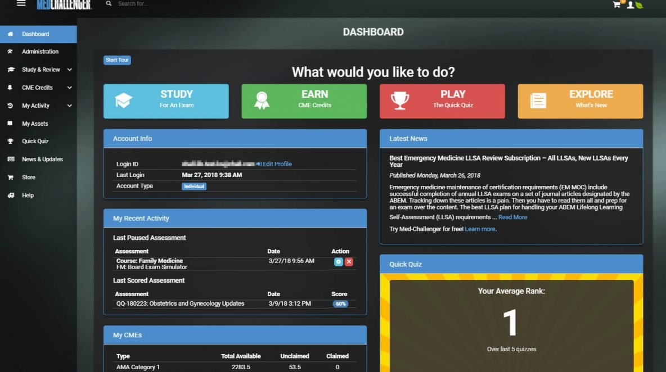The width and height of the screenshot is (666, 372).
Task: Click the Latest News panel header
Action: coord(511,139)
